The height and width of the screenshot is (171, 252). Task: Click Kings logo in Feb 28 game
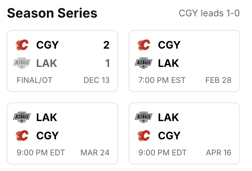[144, 63]
